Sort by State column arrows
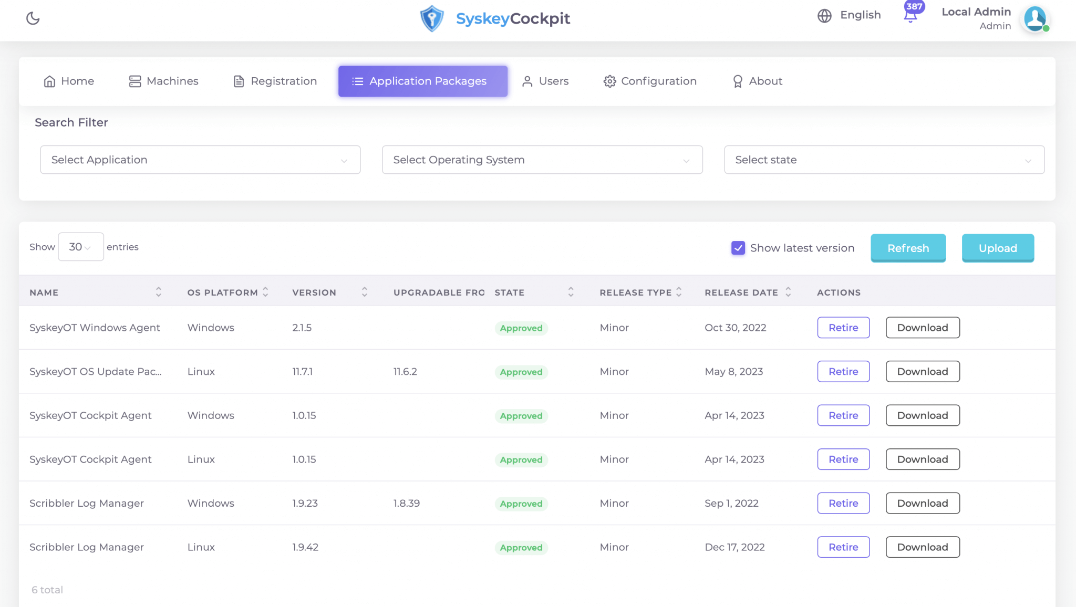Viewport: 1076px width, 607px height. [571, 292]
